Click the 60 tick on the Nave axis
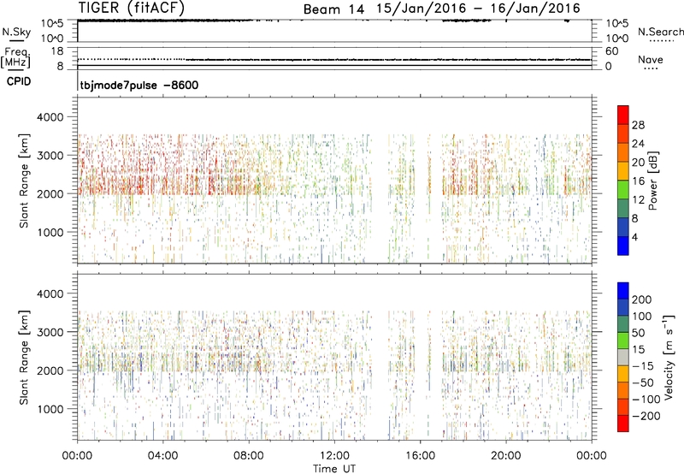 point(611,51)
